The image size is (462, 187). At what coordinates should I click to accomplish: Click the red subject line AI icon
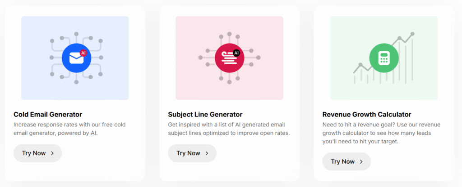point(229,58)
